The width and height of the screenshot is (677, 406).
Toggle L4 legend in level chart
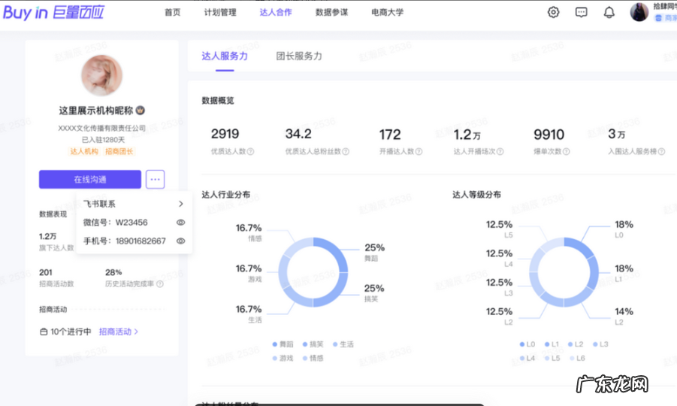527,358
